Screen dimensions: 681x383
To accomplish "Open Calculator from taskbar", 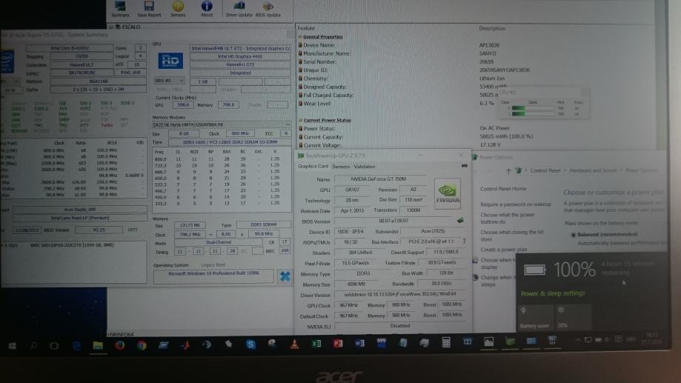I will point(446,342).
